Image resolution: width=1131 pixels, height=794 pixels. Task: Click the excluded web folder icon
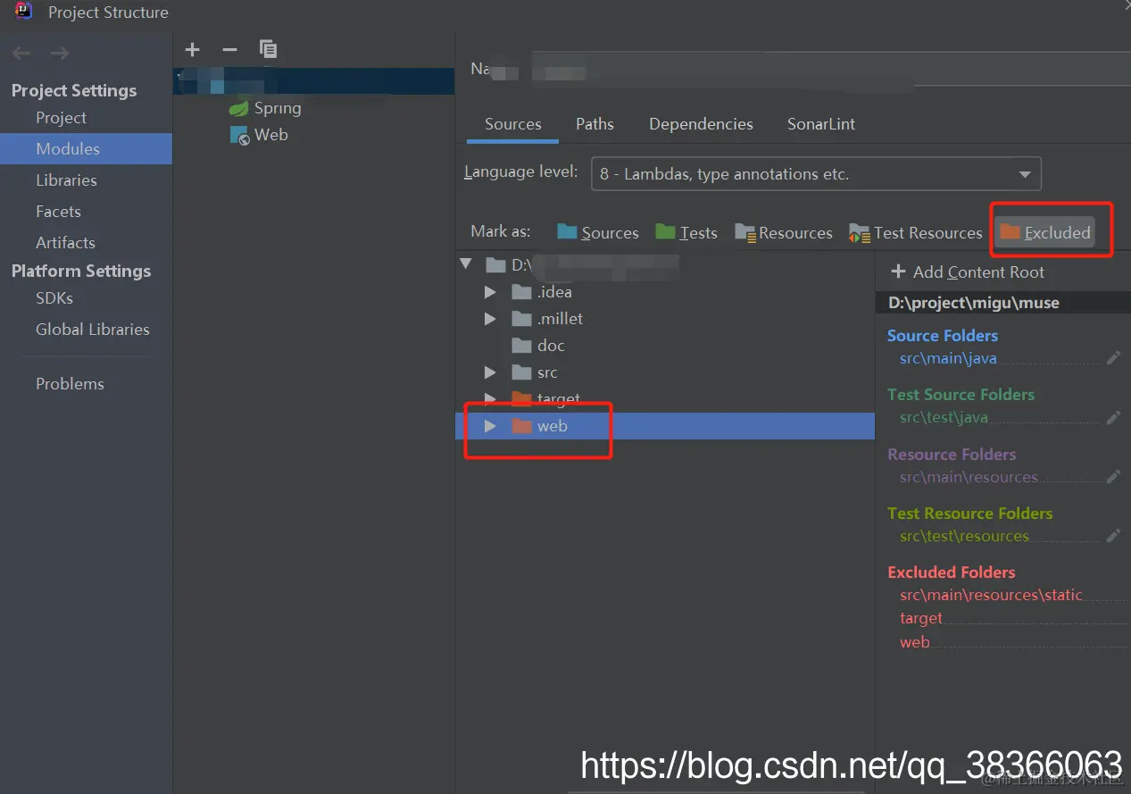[522, 426]
